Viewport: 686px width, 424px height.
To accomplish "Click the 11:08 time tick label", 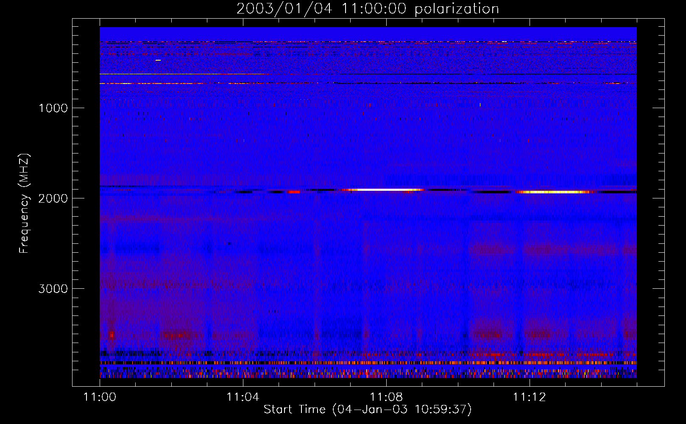I will tap(386, 397).
